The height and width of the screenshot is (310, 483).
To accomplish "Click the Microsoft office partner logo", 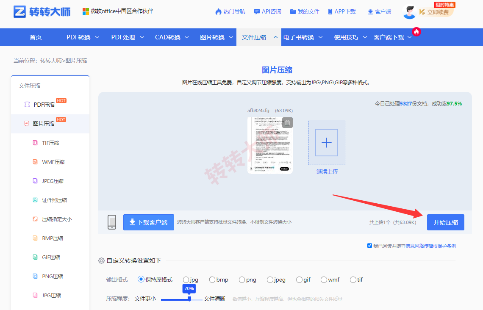I will point(86,11).
